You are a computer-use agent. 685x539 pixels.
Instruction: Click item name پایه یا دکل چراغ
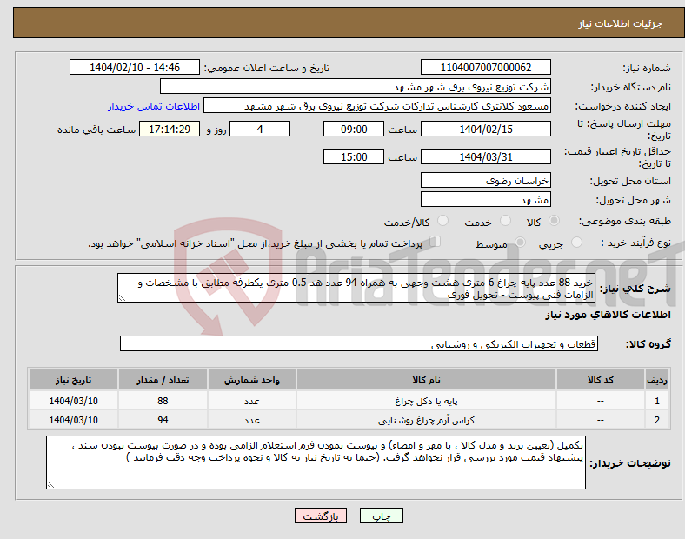426,401
